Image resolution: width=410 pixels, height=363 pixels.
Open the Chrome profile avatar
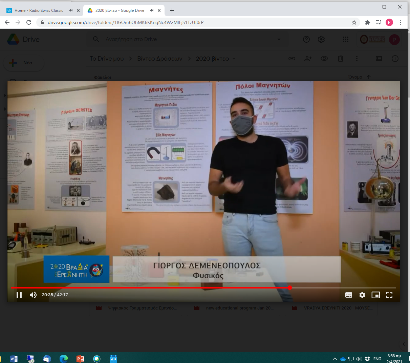(389, 22)
